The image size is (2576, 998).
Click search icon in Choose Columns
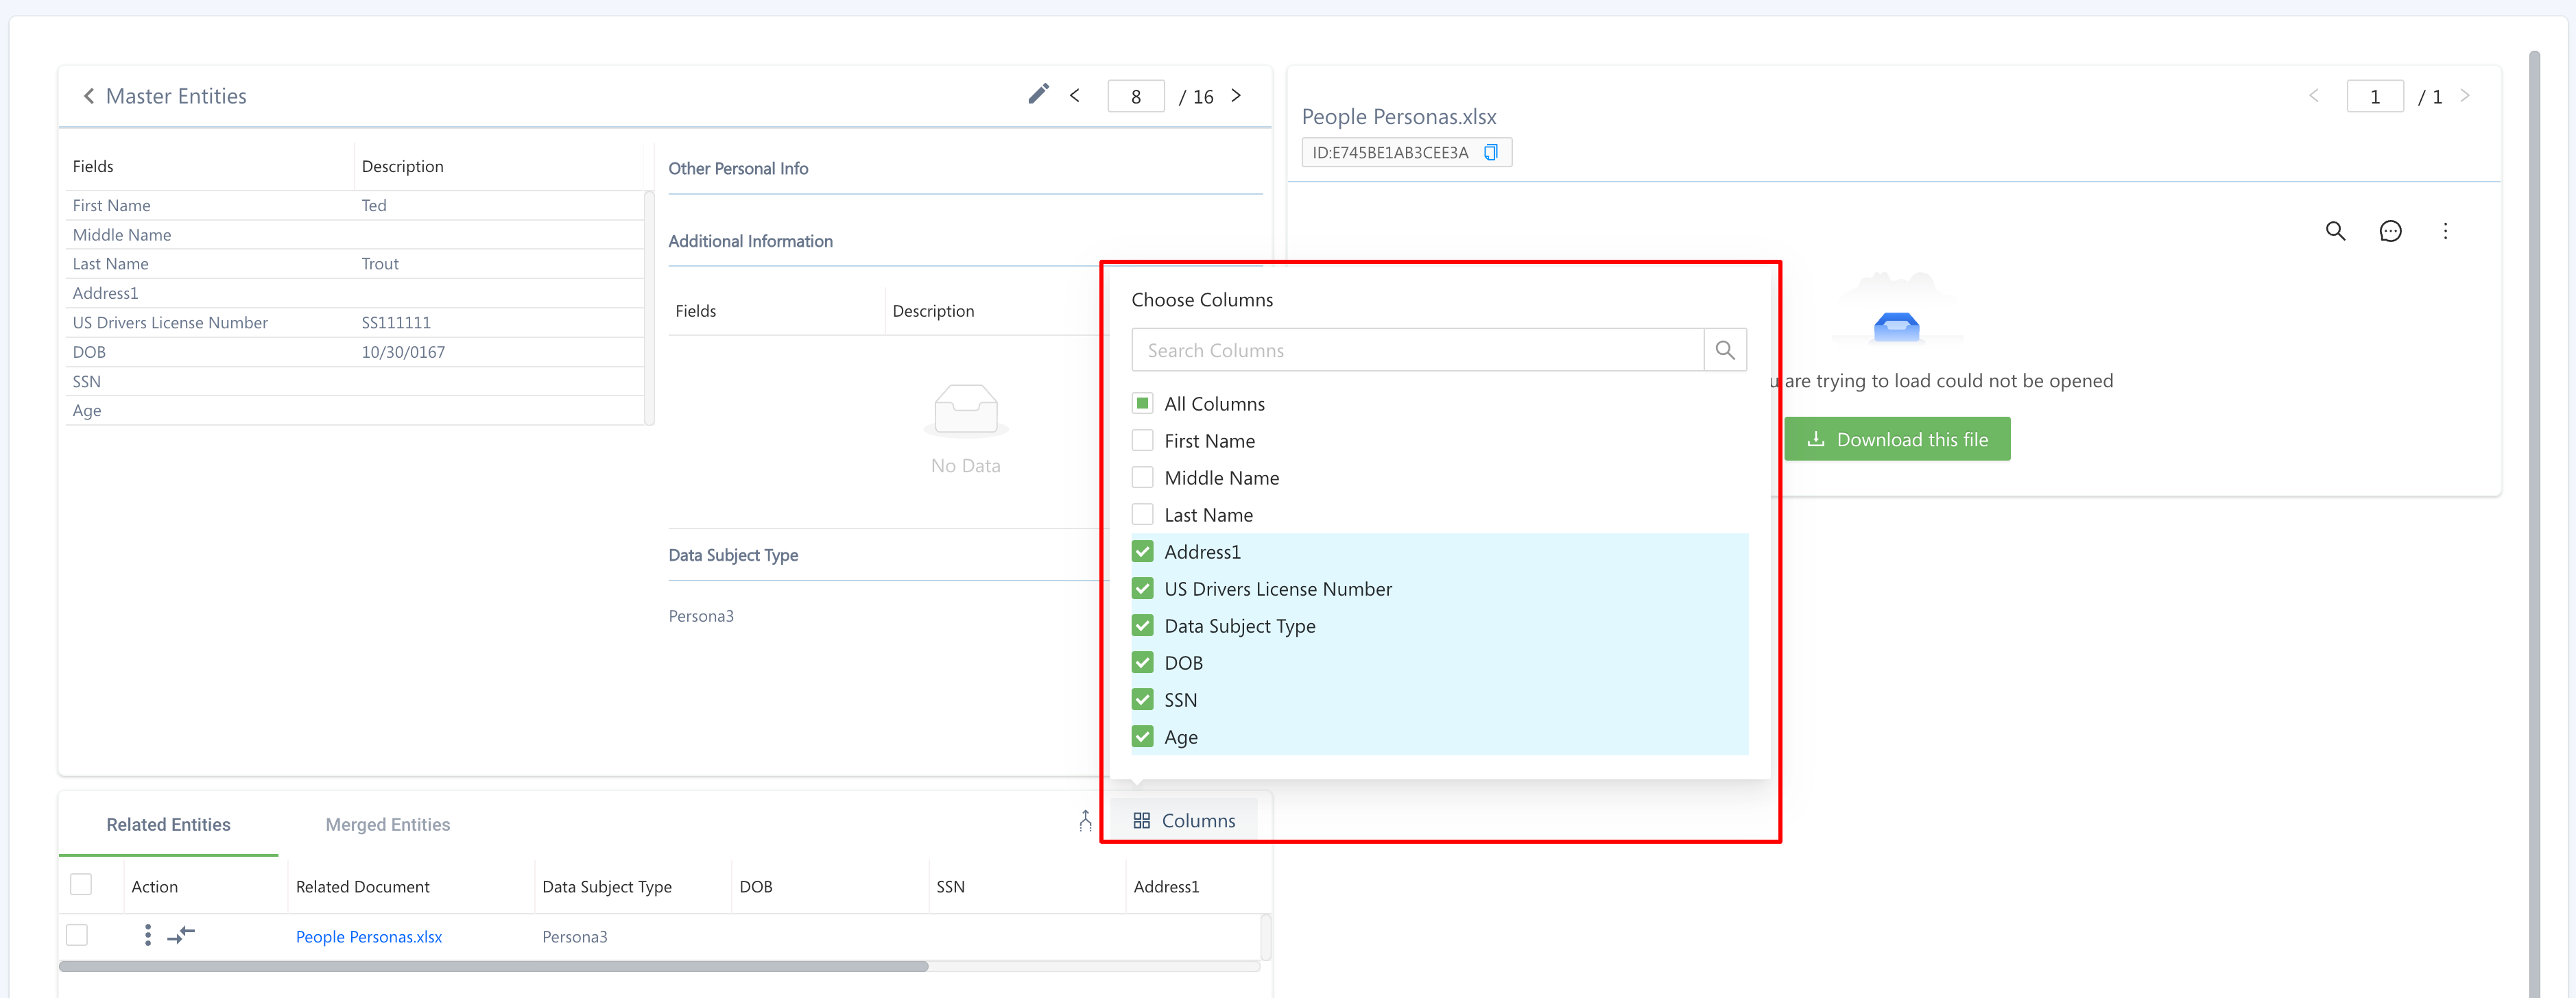click(x=1725, y=351)
